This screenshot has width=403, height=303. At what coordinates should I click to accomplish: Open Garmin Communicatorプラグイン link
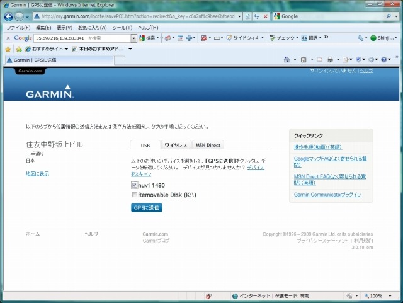click(327, 195)
